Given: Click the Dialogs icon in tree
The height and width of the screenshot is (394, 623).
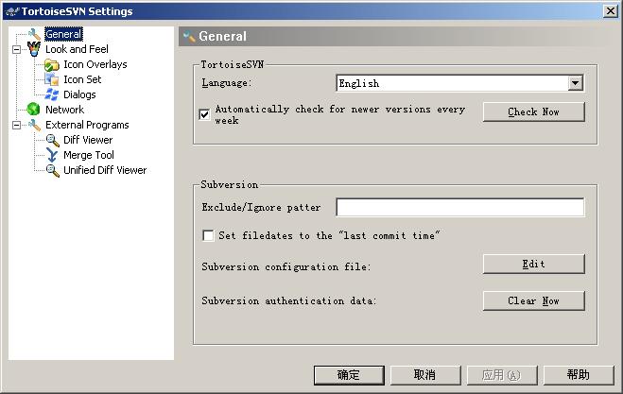Looking at the screenshot, I should click(52, 94).
